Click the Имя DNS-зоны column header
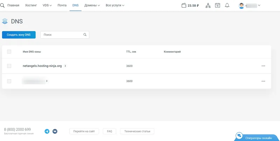 (32, 52)
